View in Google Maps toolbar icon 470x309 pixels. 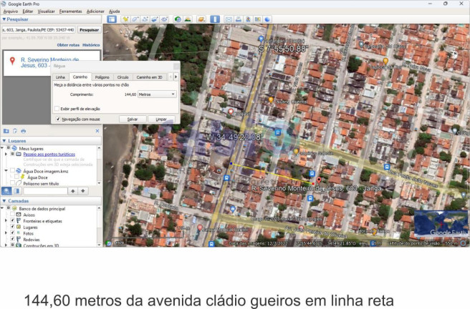[257, 19]
